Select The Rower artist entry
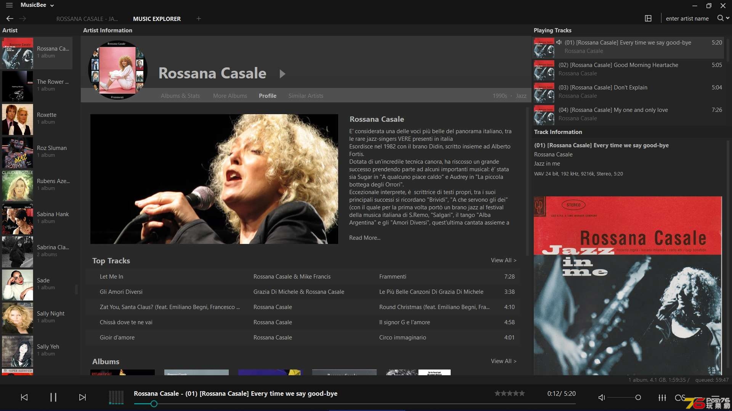This screenshot has height=411, width=732. pyautogui.click(x=37, y=86)
